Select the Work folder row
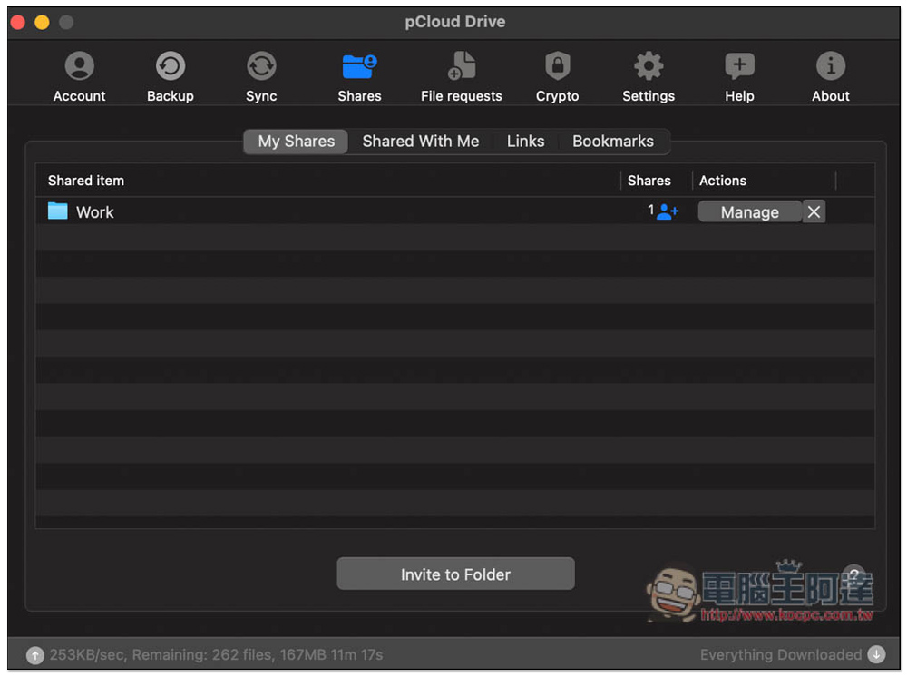 (x=94, y=212)
